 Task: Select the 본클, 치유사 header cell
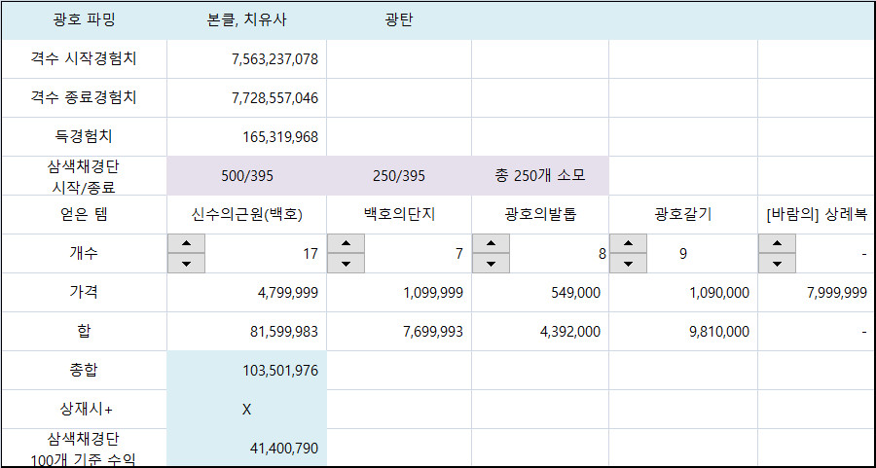246,20
